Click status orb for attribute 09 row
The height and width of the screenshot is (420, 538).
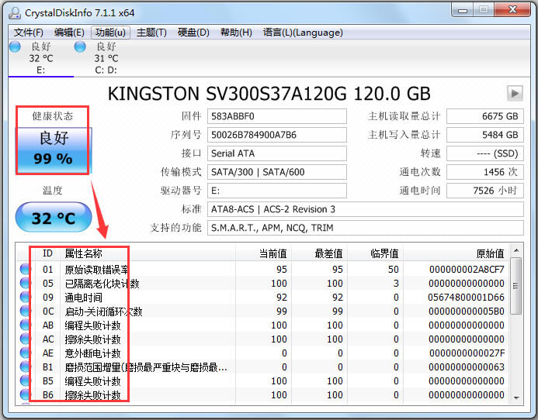26,298
